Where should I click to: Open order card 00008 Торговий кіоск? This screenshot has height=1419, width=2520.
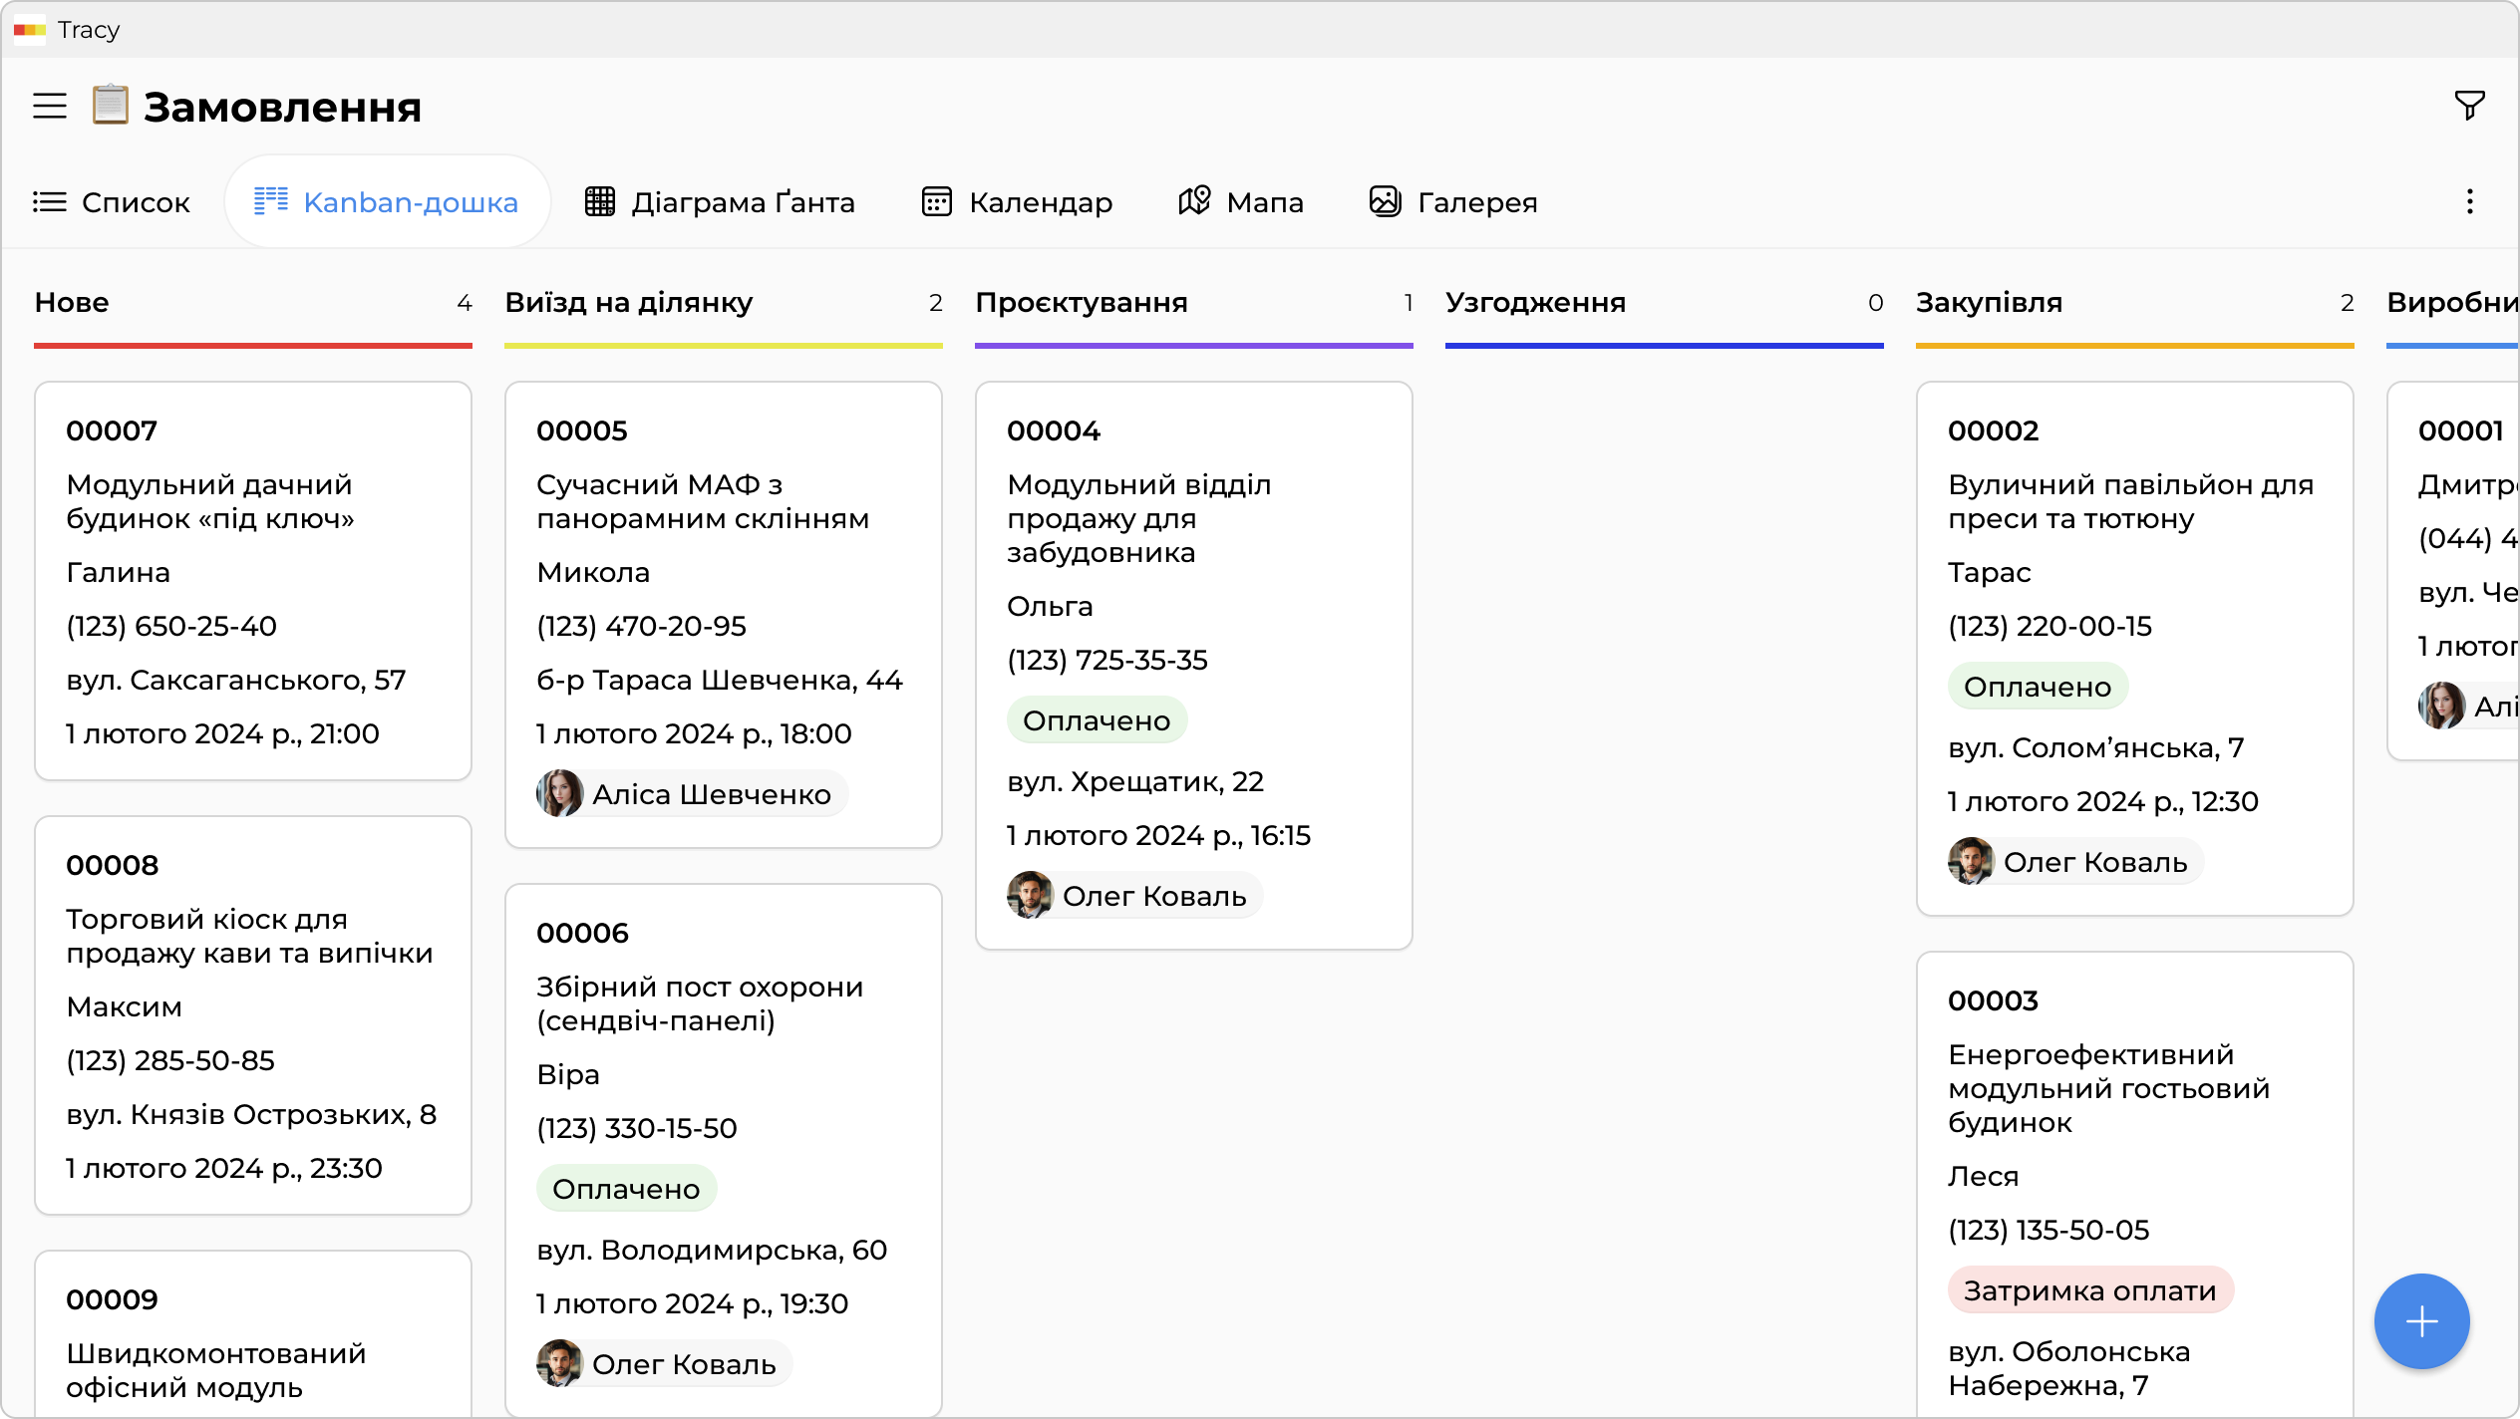253,1014
